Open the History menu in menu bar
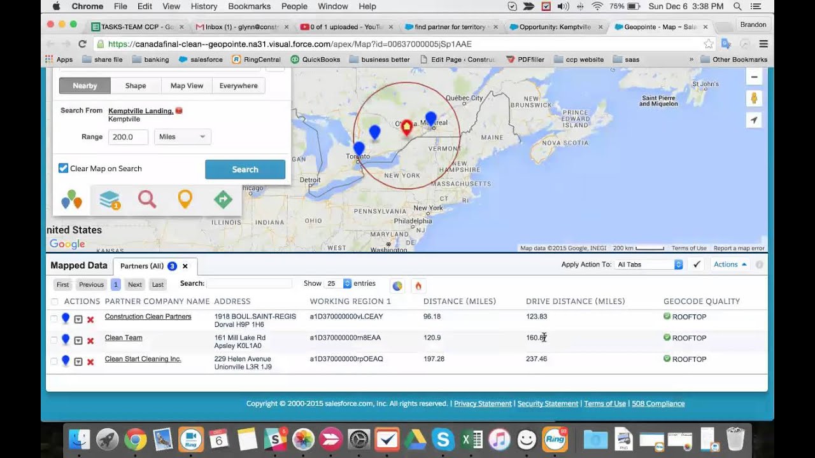This screenshot has height=458, width=815. [x=204, y=6]
